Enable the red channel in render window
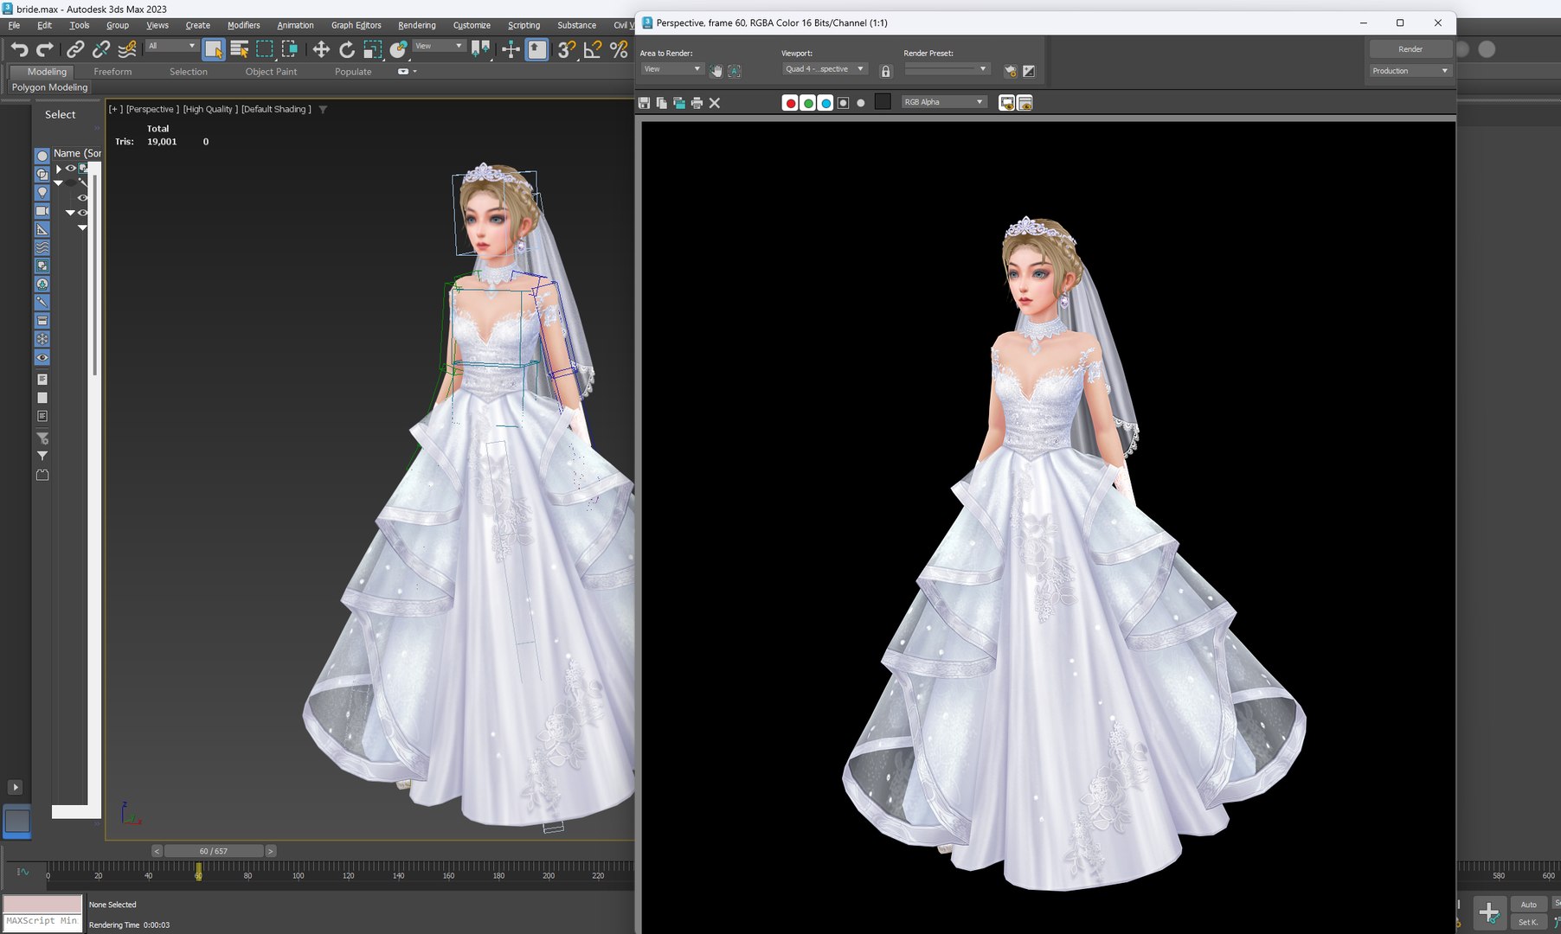Image resolution: width=1561 pixels, height=934 pixels. pos(790,103)
